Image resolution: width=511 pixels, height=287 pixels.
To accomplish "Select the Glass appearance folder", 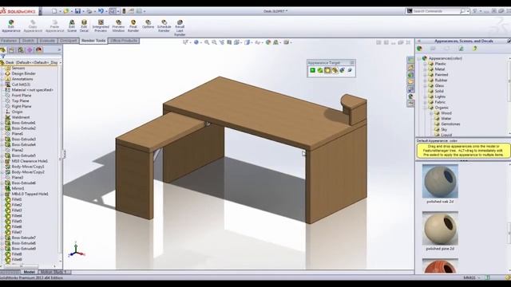I will (x=439, y=85).
